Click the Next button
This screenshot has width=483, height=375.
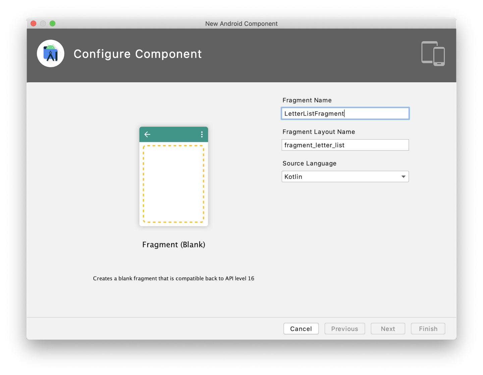click(388, 328)
